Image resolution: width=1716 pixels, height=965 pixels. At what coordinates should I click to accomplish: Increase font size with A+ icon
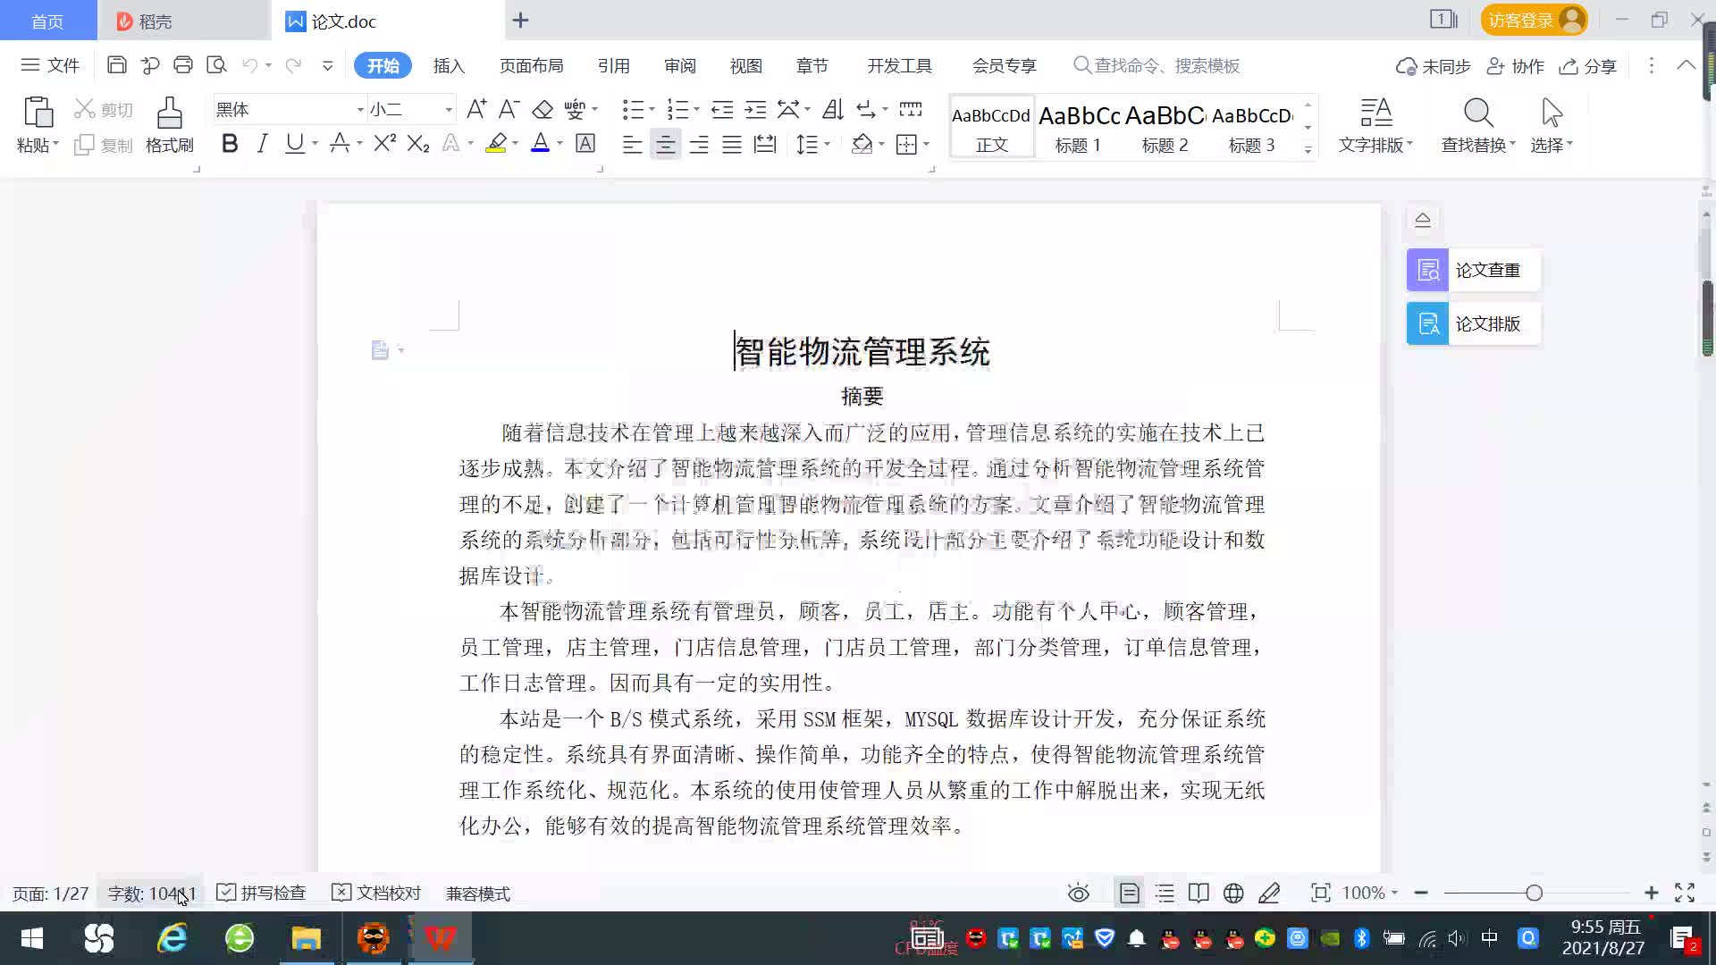point(476,109)
